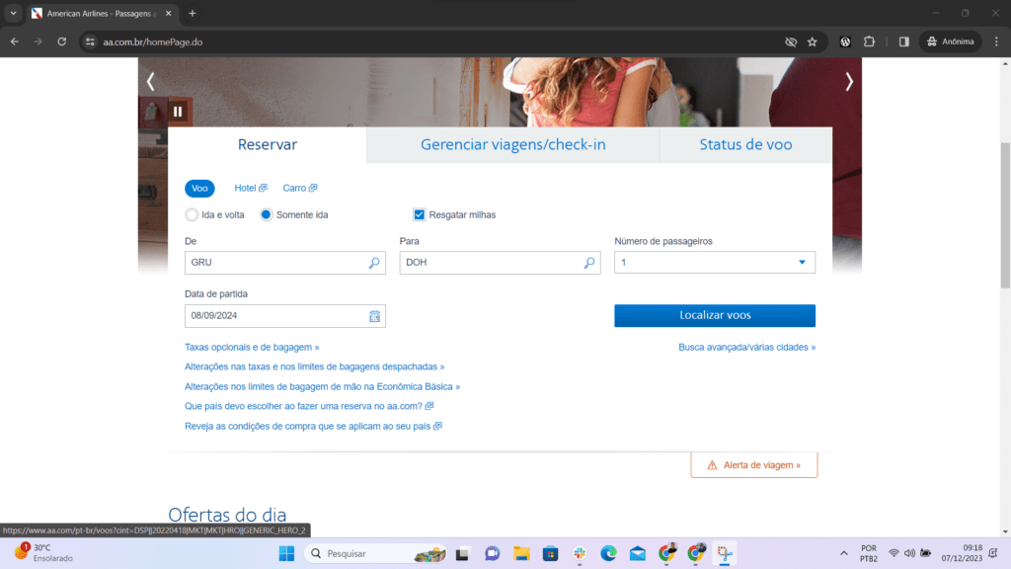Expand the Chrome profile menu
Image resolution: width=1011 pixels, height=569 pixels.
point(950,41)
